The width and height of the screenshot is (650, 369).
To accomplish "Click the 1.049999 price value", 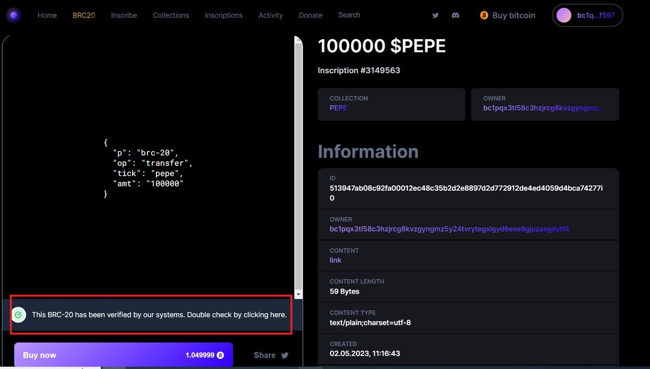I will [x=200, y=355].
